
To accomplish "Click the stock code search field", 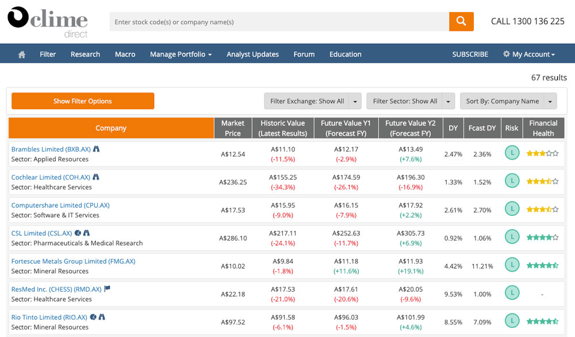I will click(x=279, y=22).
